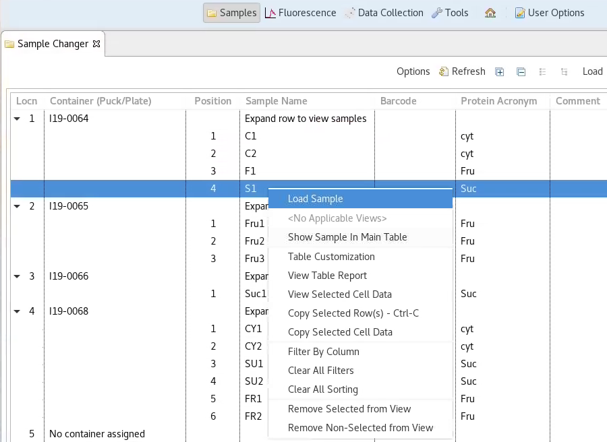Select container I19-0066

69,276
